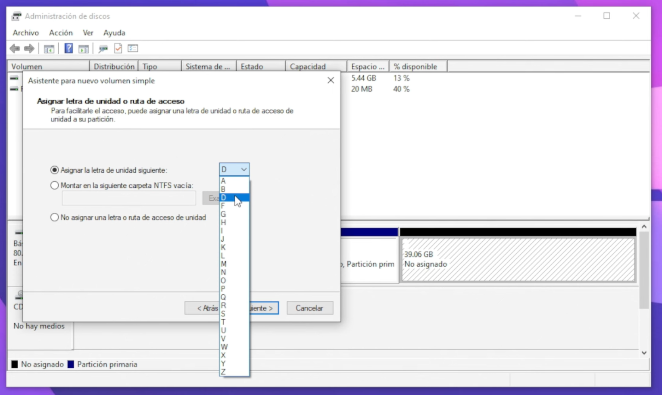Click the '< Atrás' wizard button
The height and width of the screenshot is (395, 662).
click(x=202, y=308)
